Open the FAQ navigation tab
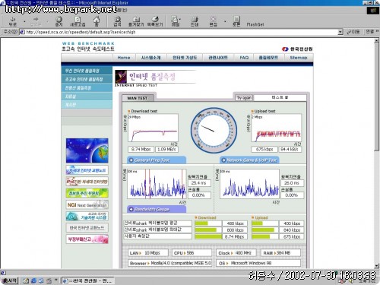The height and width of the screenshot is (285, 380). tap(244, 58)
